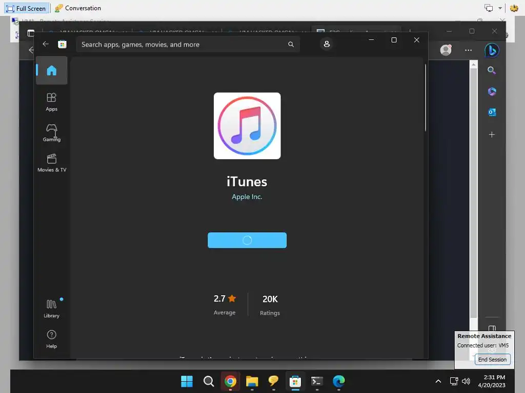Open the Edge profile avatar

click(446, 50)
